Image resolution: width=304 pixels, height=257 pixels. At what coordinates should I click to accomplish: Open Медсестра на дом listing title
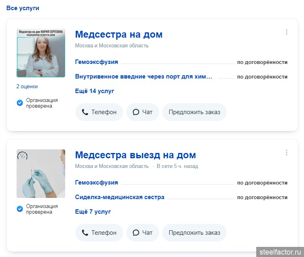119,34
